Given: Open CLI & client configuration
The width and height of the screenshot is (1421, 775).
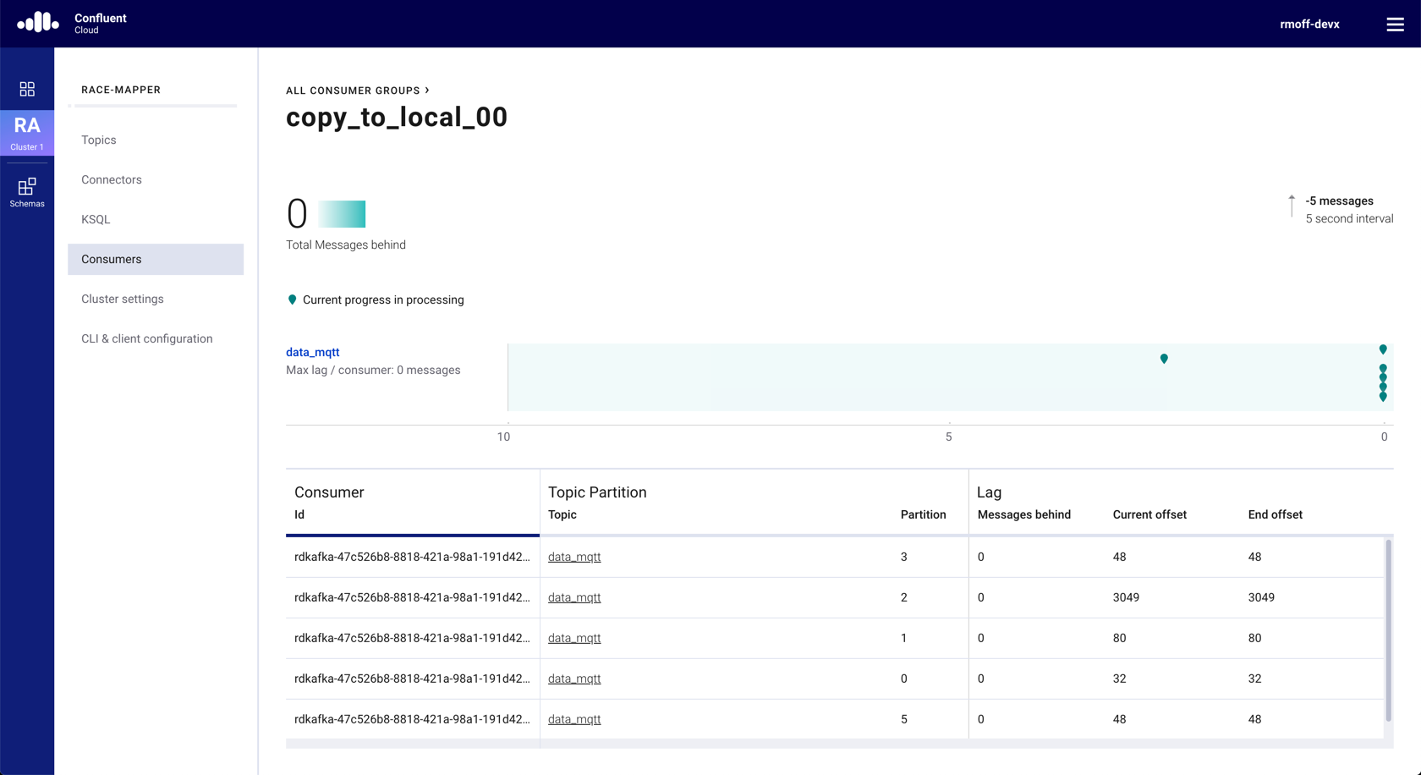Looking at the screenshot, I should tap(147, 338).
